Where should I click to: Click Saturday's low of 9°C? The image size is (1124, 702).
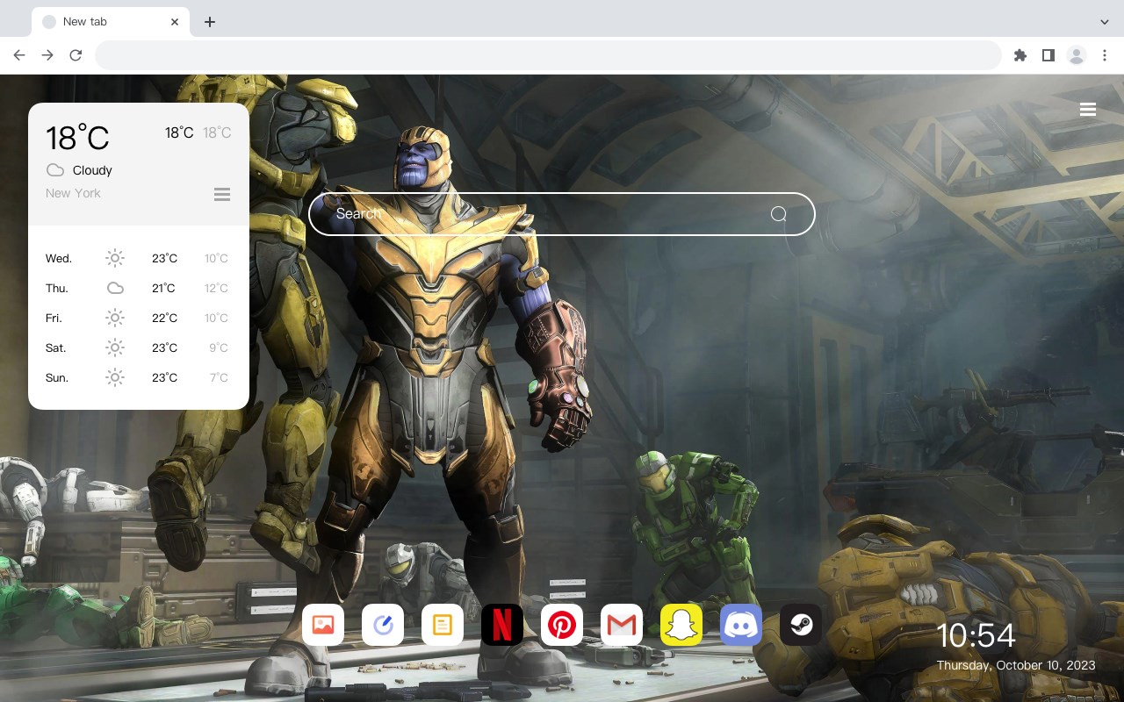point(219,347)
